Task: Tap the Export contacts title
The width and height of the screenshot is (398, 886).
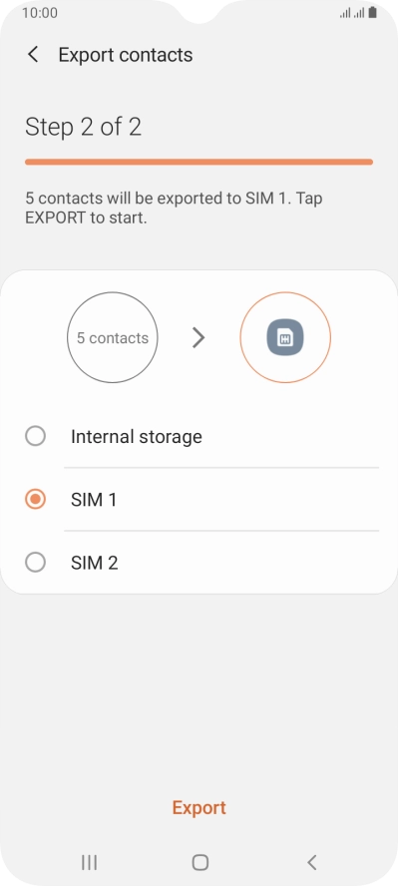Action: coord(126,55)
